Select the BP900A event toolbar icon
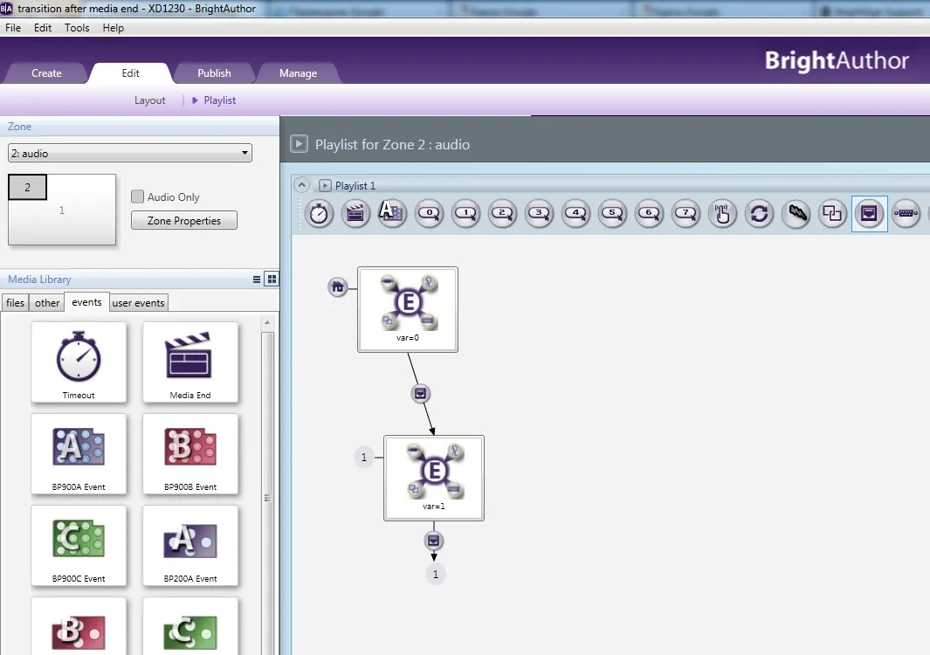930x655 pixels. tap(391, 212)
